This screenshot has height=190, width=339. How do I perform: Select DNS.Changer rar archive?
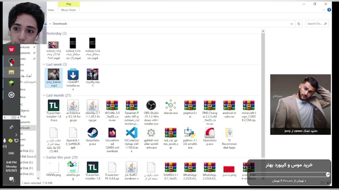pos(210,112)
